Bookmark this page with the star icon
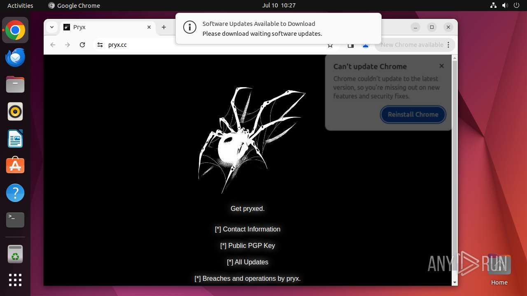Image resolution: width=527 pixels, height=296 pixels. 330,45
